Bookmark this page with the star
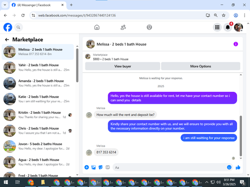 pyautogui.click(x=223, y=15)
